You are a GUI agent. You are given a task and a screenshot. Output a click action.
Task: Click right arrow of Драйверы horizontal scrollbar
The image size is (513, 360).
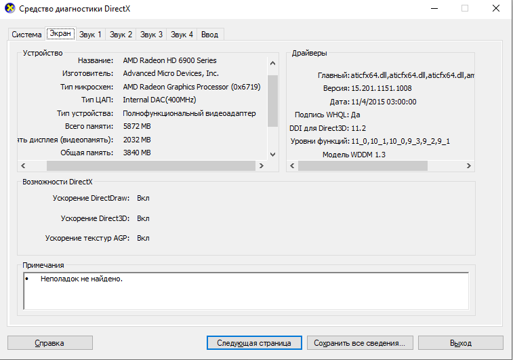468,165
